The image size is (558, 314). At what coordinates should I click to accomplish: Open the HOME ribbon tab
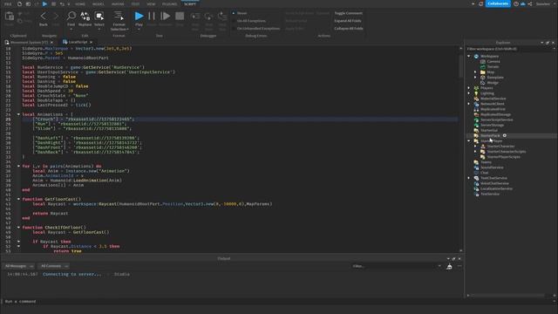tap(79, 3)
